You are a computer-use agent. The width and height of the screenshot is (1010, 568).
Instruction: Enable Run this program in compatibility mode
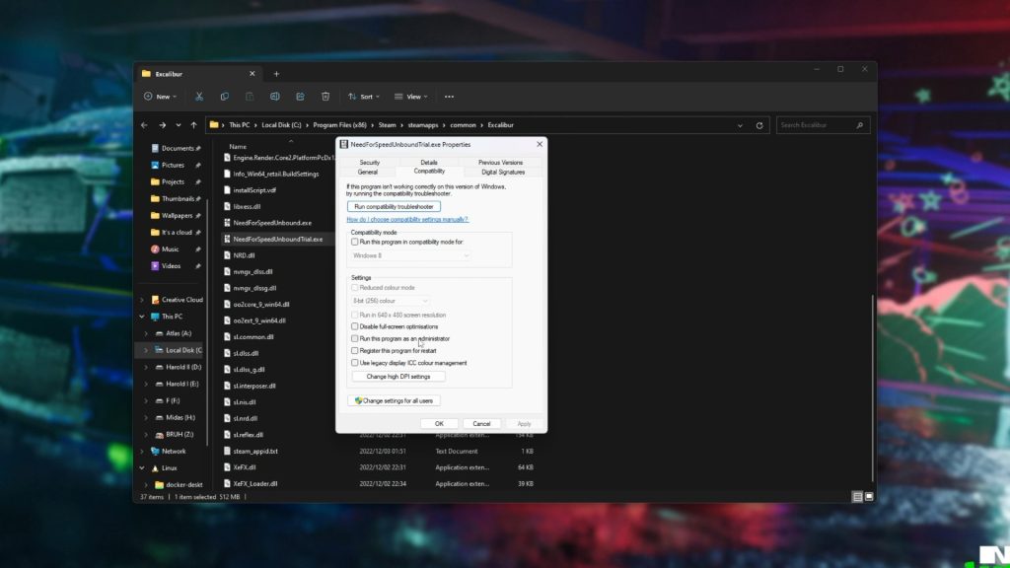coord(354,243)
